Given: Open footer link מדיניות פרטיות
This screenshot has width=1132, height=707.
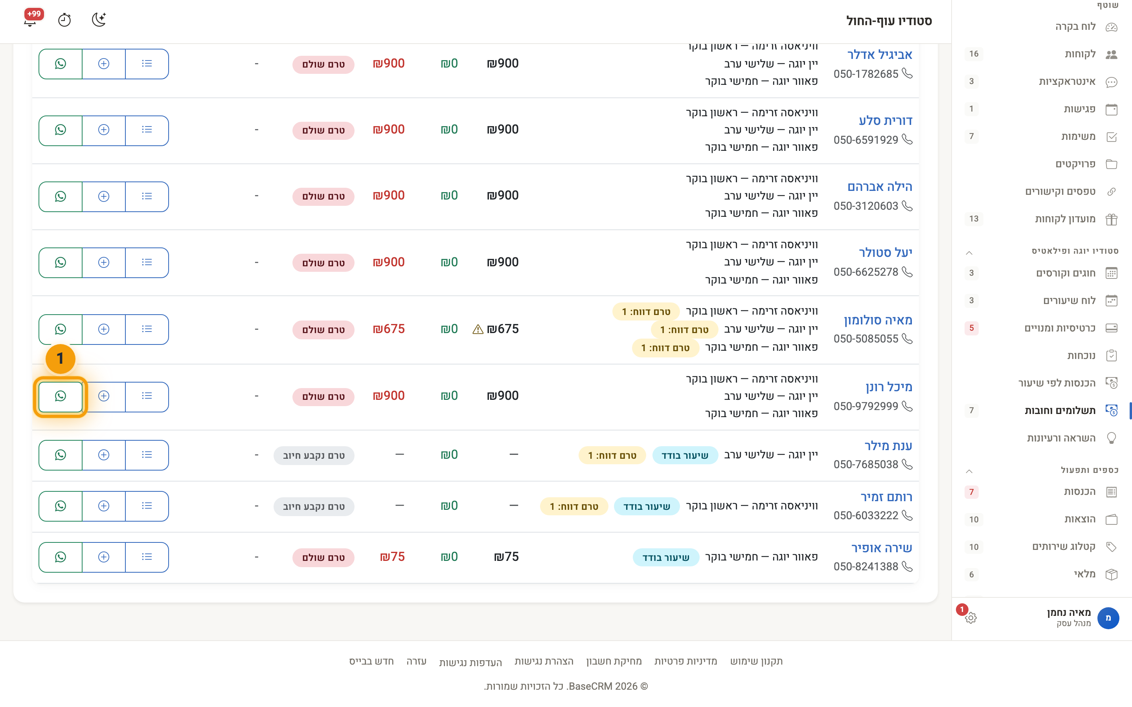Looking at the screenshot, I should [685, 661].
